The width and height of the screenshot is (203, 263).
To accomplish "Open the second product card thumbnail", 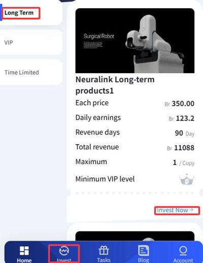I will [x=135, y=236].
